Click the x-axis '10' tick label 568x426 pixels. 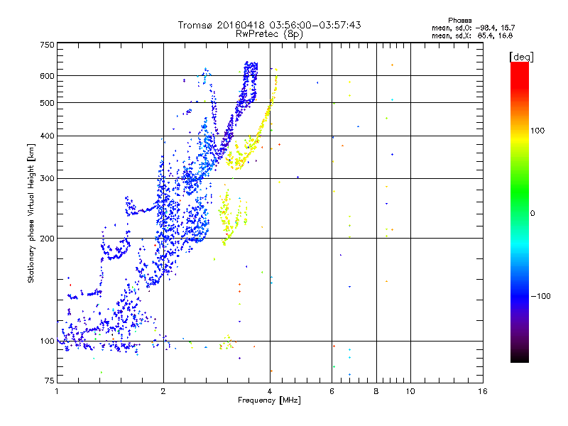(410, 391)
